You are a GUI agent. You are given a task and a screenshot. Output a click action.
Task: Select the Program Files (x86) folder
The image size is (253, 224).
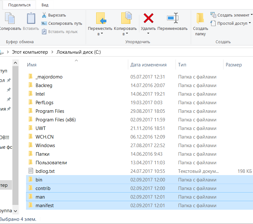point(56,120)
